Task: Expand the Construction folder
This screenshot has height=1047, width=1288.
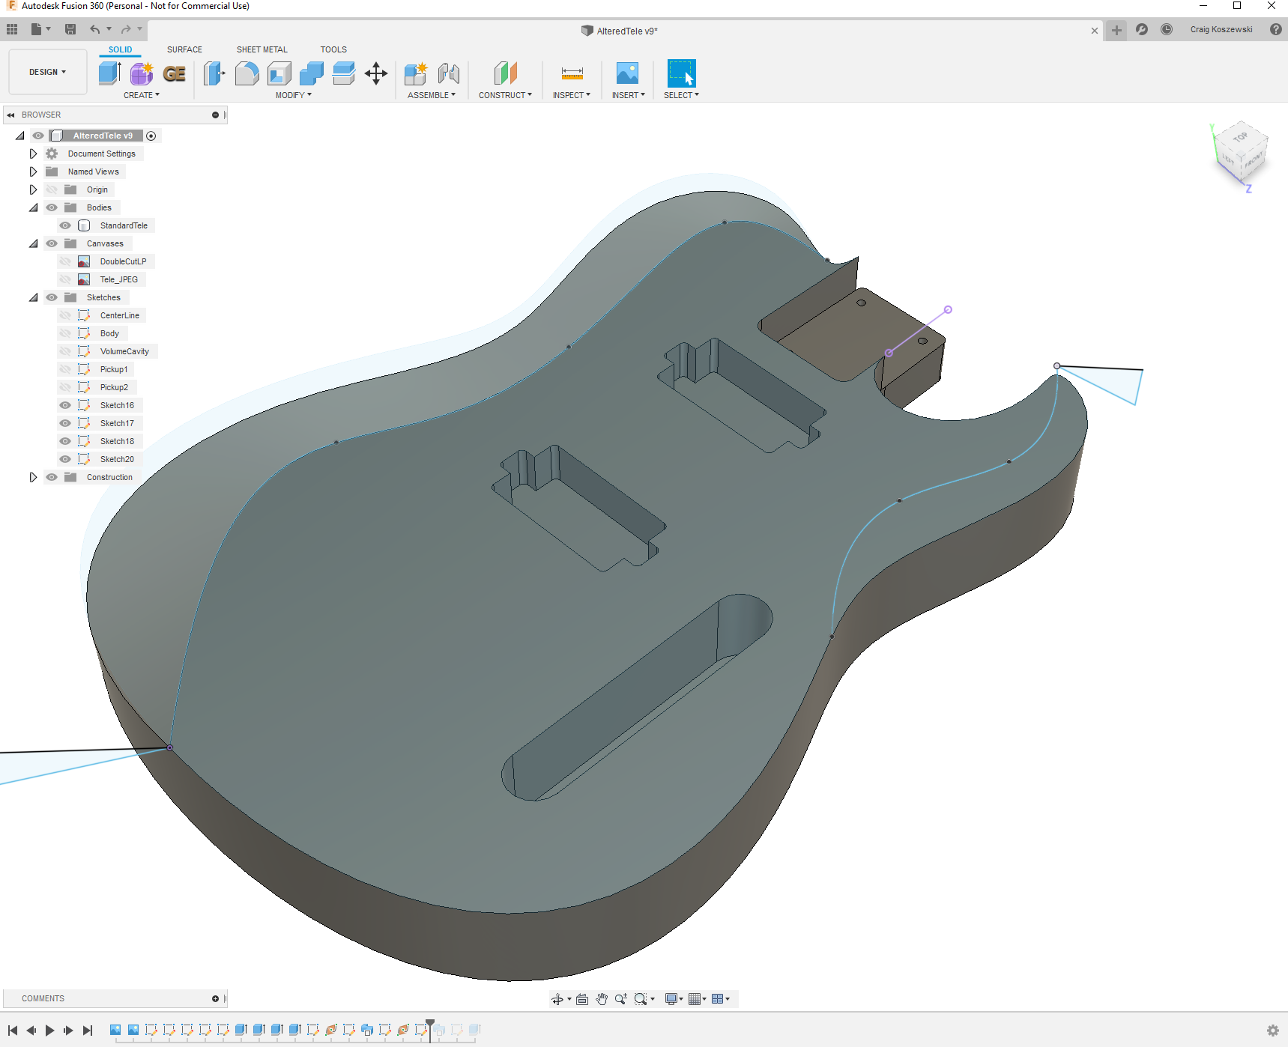Action: point(33,477)
